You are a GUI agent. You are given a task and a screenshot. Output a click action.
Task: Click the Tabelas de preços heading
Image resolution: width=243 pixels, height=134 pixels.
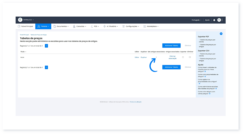[31, 38]
